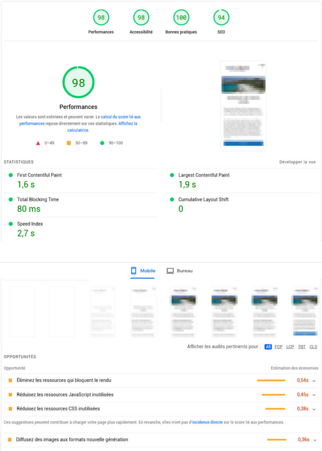Open the incidence directe link
The width and height of the screenshot is (322, 451).
tap(207, 422)
